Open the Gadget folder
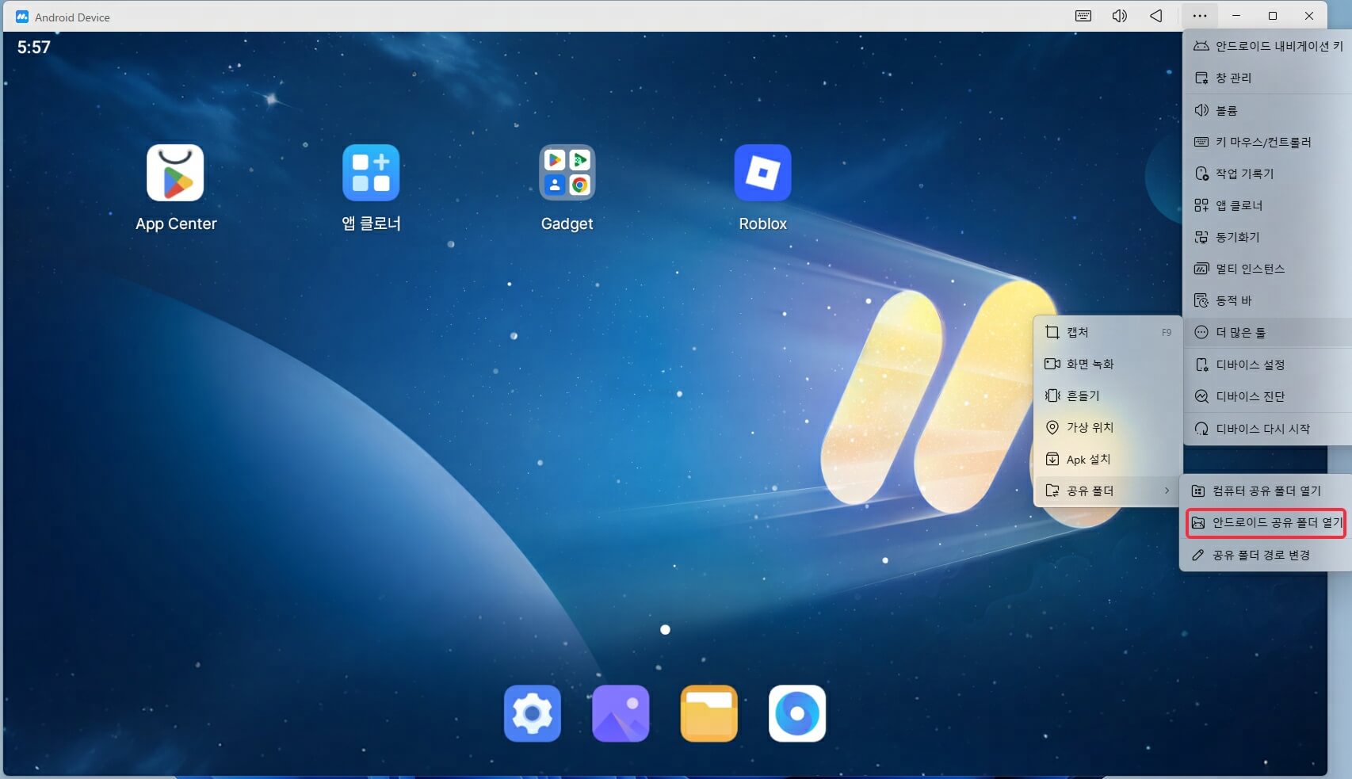The height and width of the screenshot is (779, 1352). (567, 173)
